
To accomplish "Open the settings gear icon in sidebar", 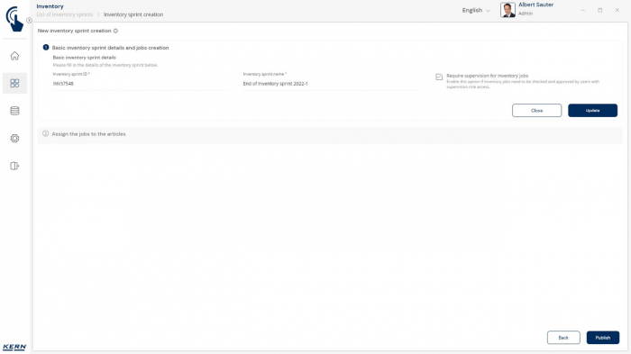I will (x=14, y=139).
